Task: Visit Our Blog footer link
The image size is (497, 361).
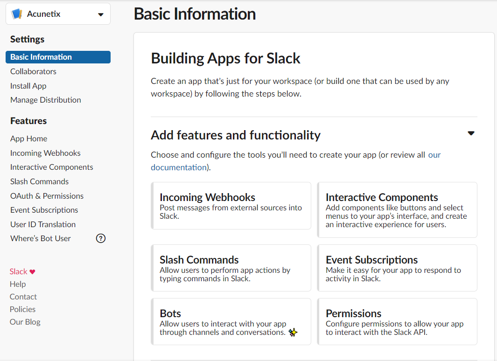Action: coord(25,322)
